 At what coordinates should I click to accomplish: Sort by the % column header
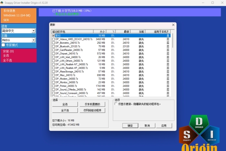tap(111, 32)
